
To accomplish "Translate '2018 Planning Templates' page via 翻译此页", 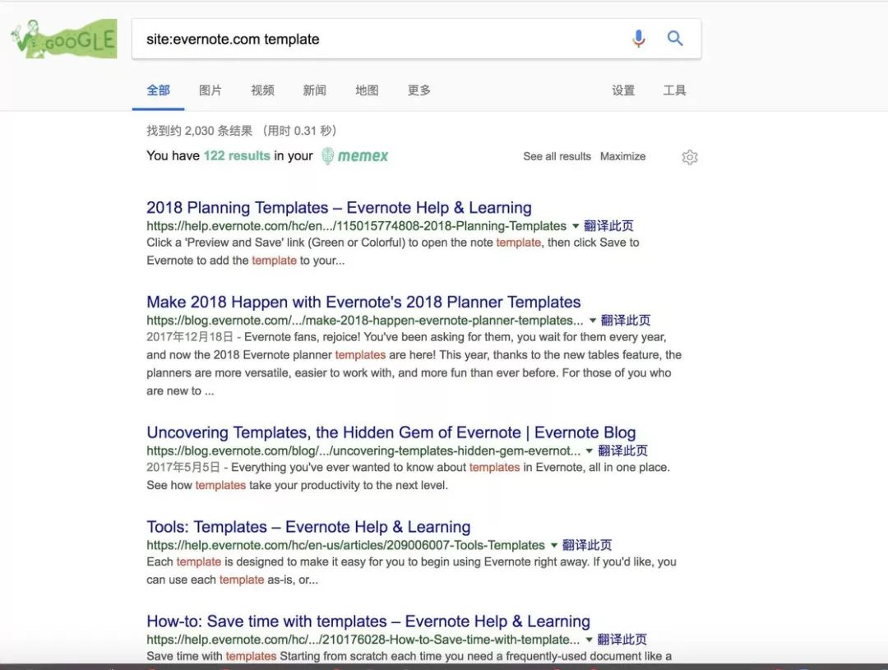I will tap(608, 226).
